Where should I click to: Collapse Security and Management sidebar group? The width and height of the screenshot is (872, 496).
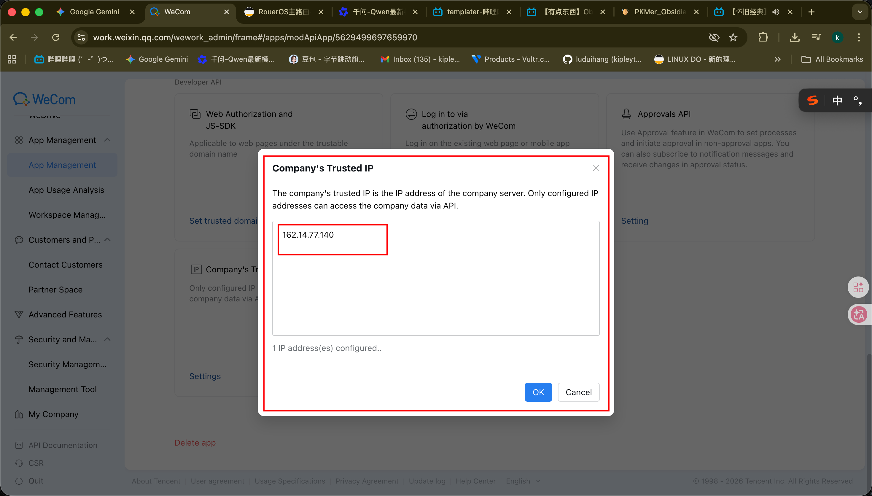(108, 339)
